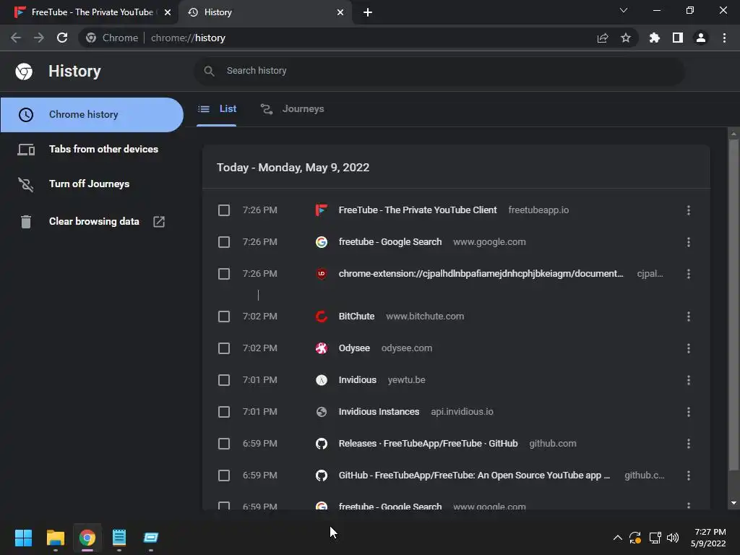Open actions menu for the 7:26 PM Google Search entry
Image resolution: width=740 pixels, height=555 pixels.
(x=689, y=242)
